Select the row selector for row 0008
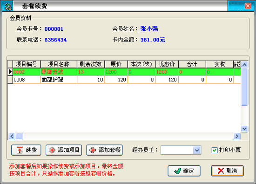Image resolution: width=256 pixels, height=184 pixels. click(10, 80)
